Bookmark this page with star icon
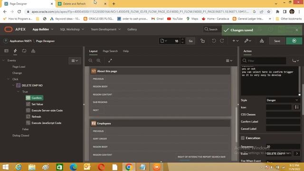This screenshot has width=304, height=171. (x=268, y=11)
